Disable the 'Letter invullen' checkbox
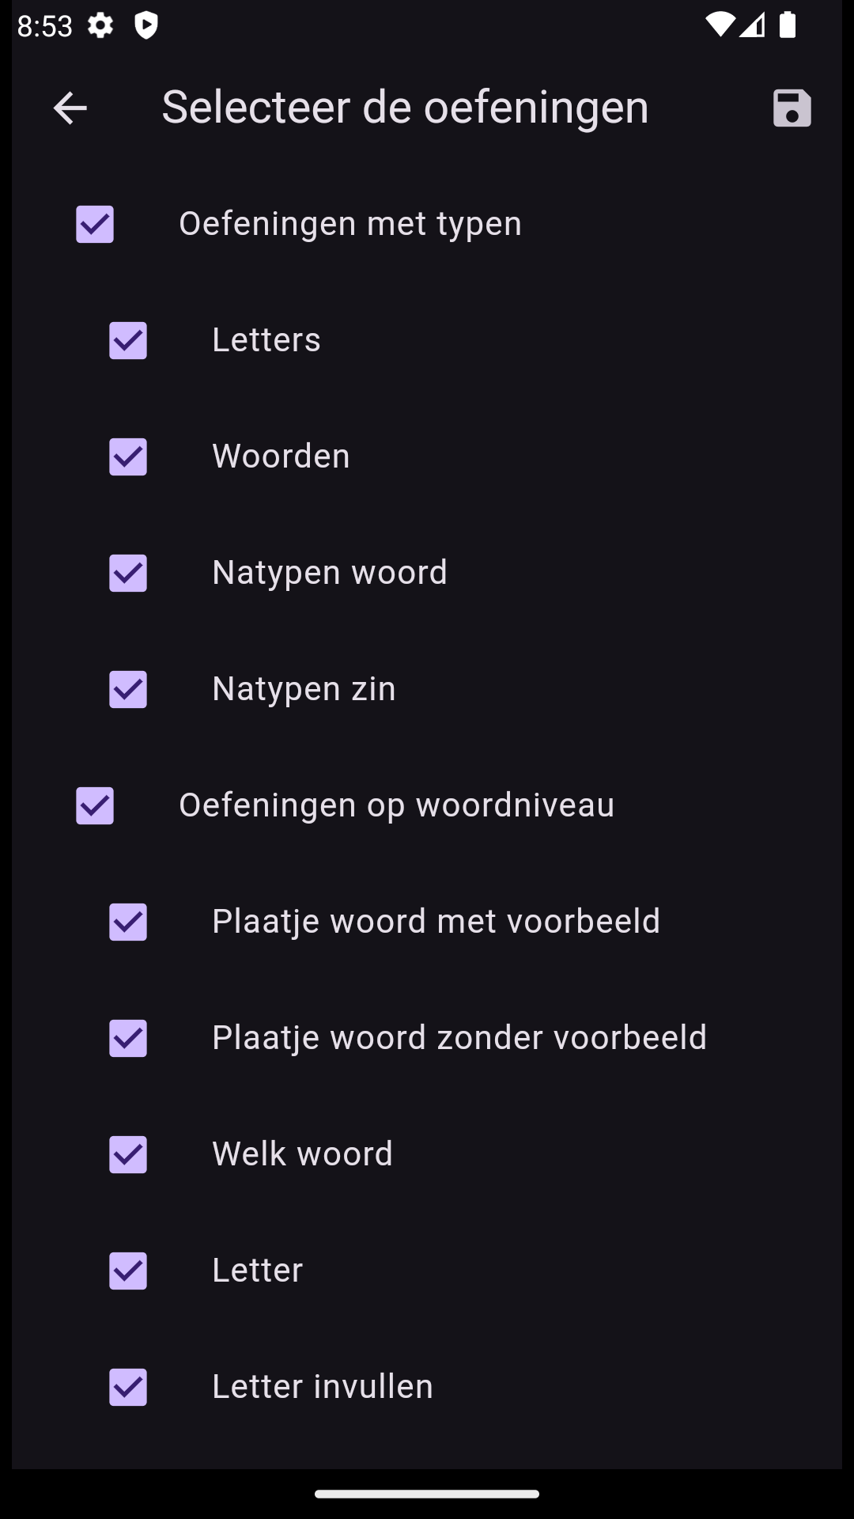854x1519 pixels. [128, 1388]
